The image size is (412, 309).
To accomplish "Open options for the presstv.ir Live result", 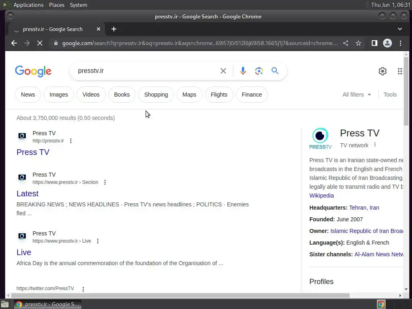I will [98, 241].
